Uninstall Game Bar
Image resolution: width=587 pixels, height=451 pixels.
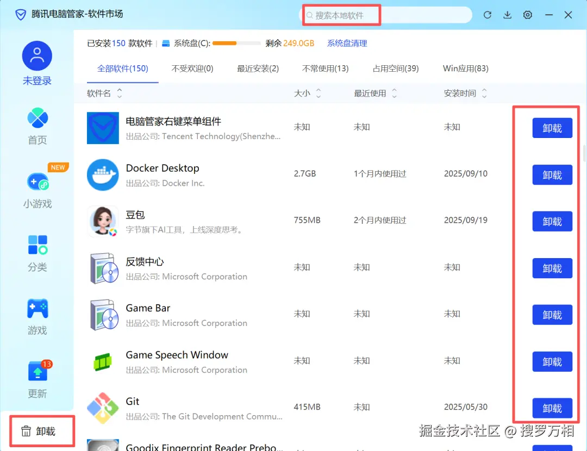[x=552, y=315]
